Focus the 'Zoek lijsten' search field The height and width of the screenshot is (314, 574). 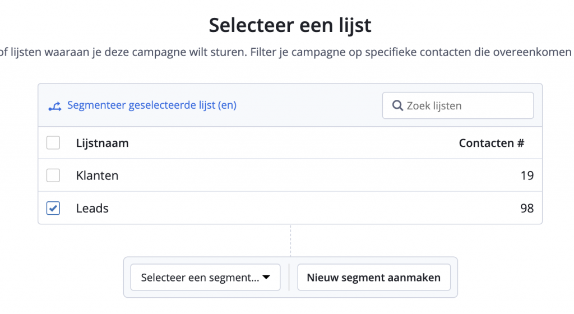click(458, 105)
